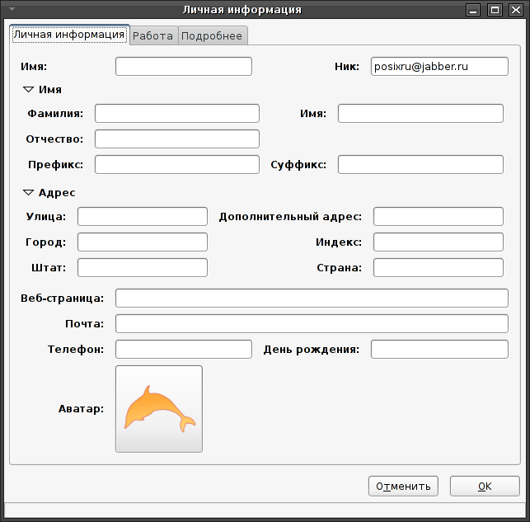Image resolution: width=530 pixels, height=522 pixels.
Task: Focus the Ник field with posixru@jabber.ru
Action: pyautogui.click(x=439, y=66)
